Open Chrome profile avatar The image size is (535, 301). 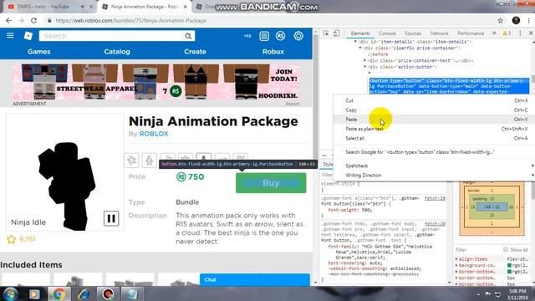click(516, 20)
